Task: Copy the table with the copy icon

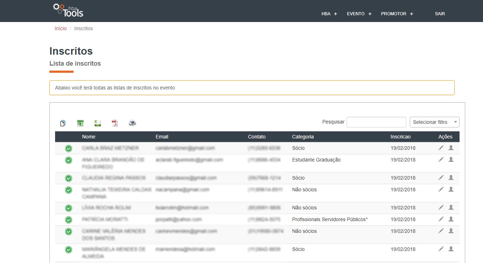Action: [63, 123]
